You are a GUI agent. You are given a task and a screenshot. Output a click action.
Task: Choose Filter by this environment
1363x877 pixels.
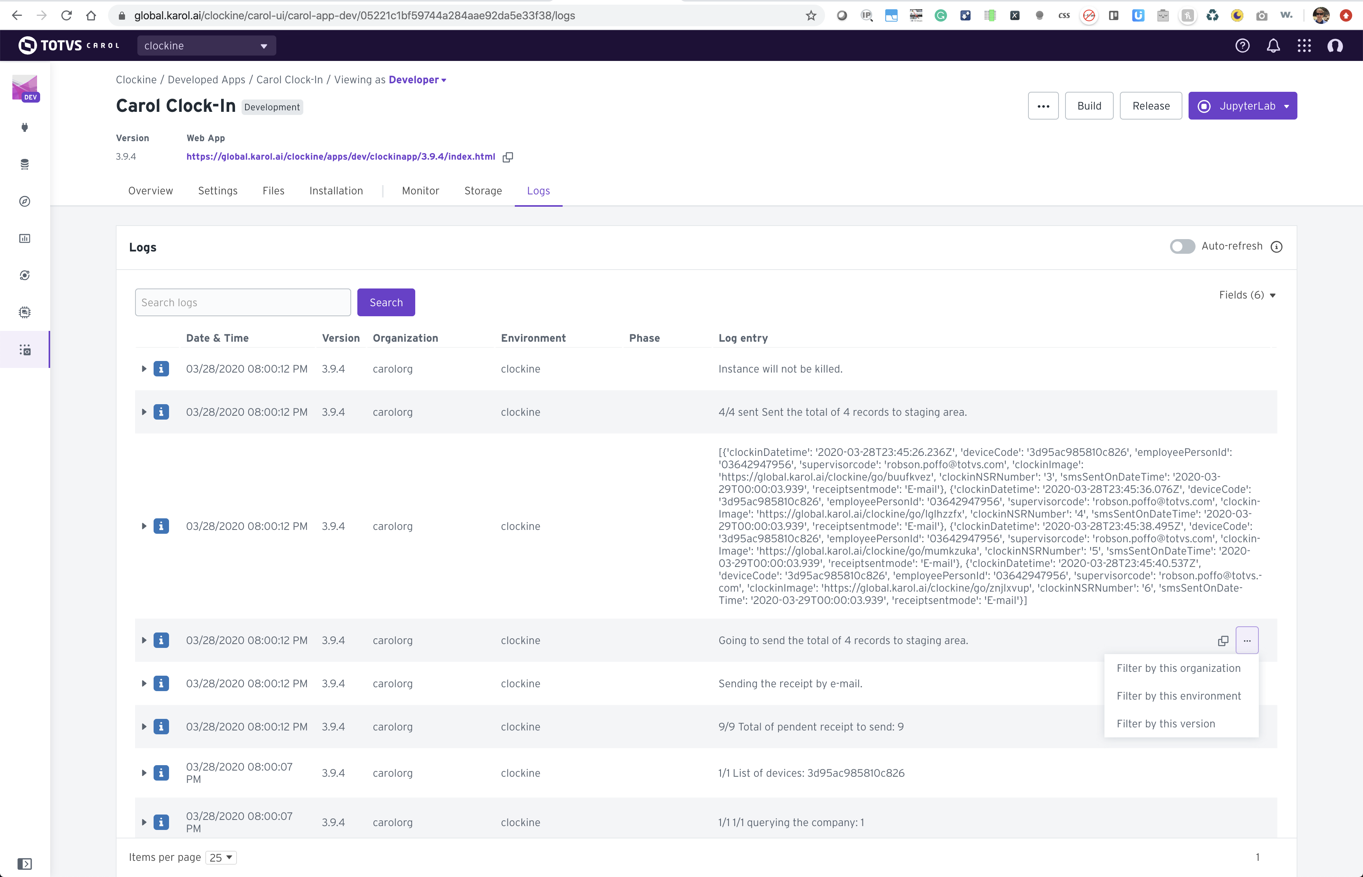coord(1179,696)
